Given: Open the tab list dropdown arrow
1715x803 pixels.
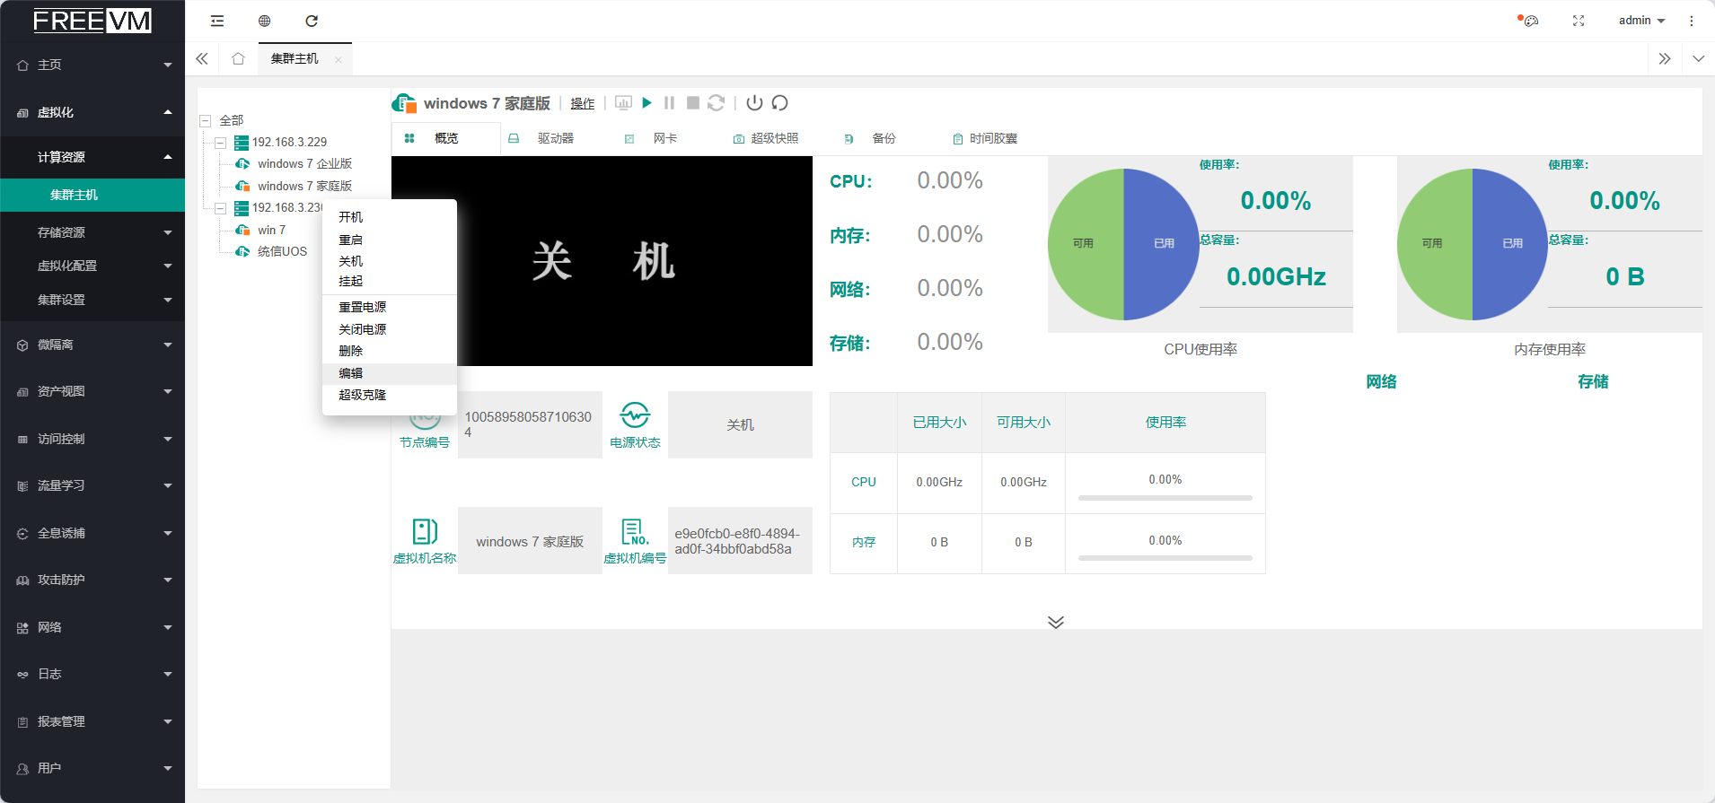Looking at the screenshot, I should [1698, 58].
